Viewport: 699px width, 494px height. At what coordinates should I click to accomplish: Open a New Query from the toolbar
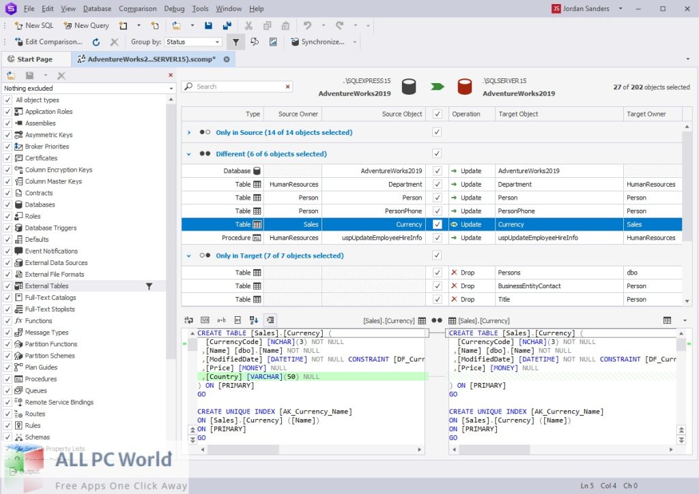tap(86, 25)
